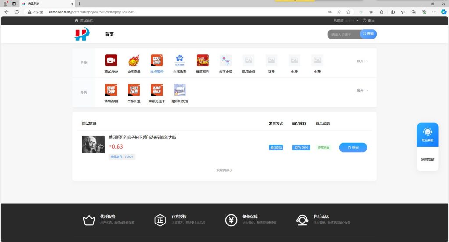Expand the 目录 row with 展开

(363, 61)
